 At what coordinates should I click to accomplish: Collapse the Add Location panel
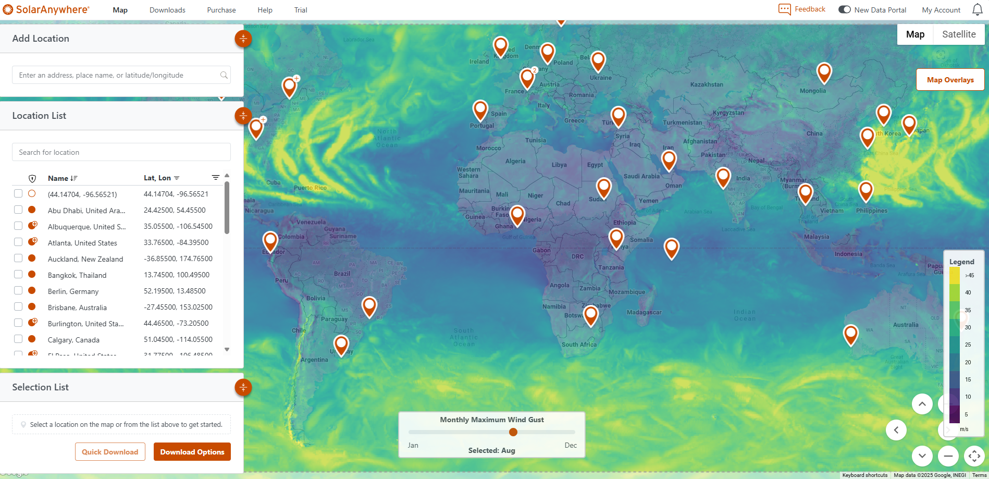[243, 39]
